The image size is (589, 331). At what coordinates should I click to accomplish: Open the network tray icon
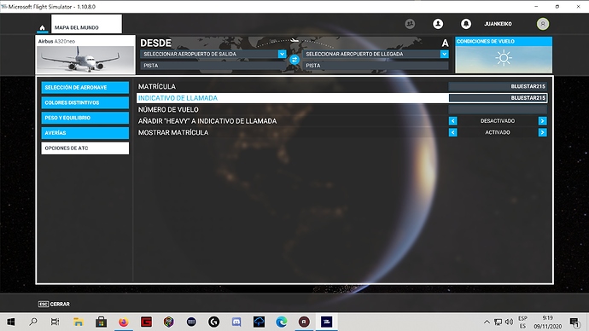[x=499, y=322]
